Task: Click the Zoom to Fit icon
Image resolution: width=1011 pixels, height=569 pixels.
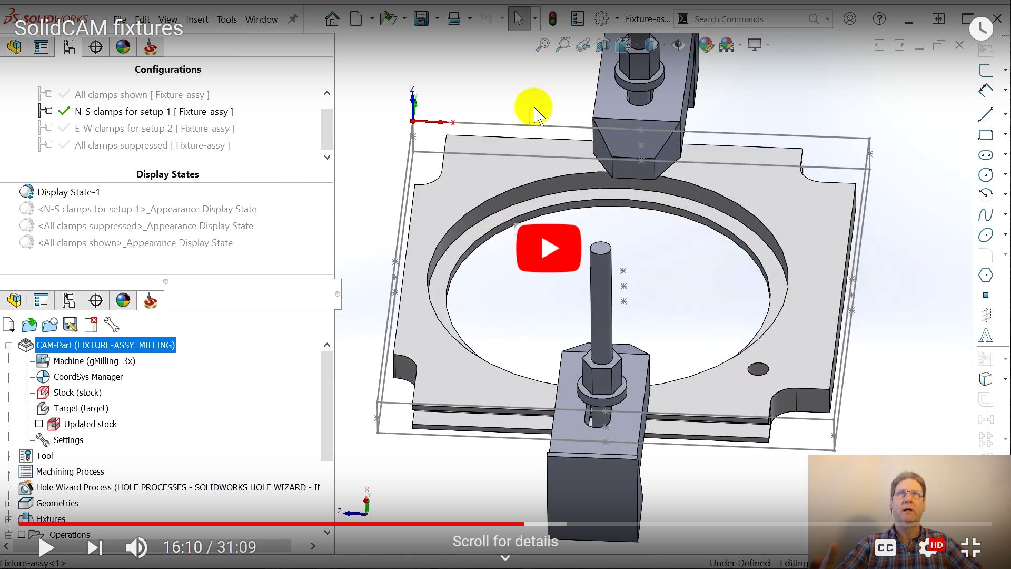Action: tap(542, 45)
